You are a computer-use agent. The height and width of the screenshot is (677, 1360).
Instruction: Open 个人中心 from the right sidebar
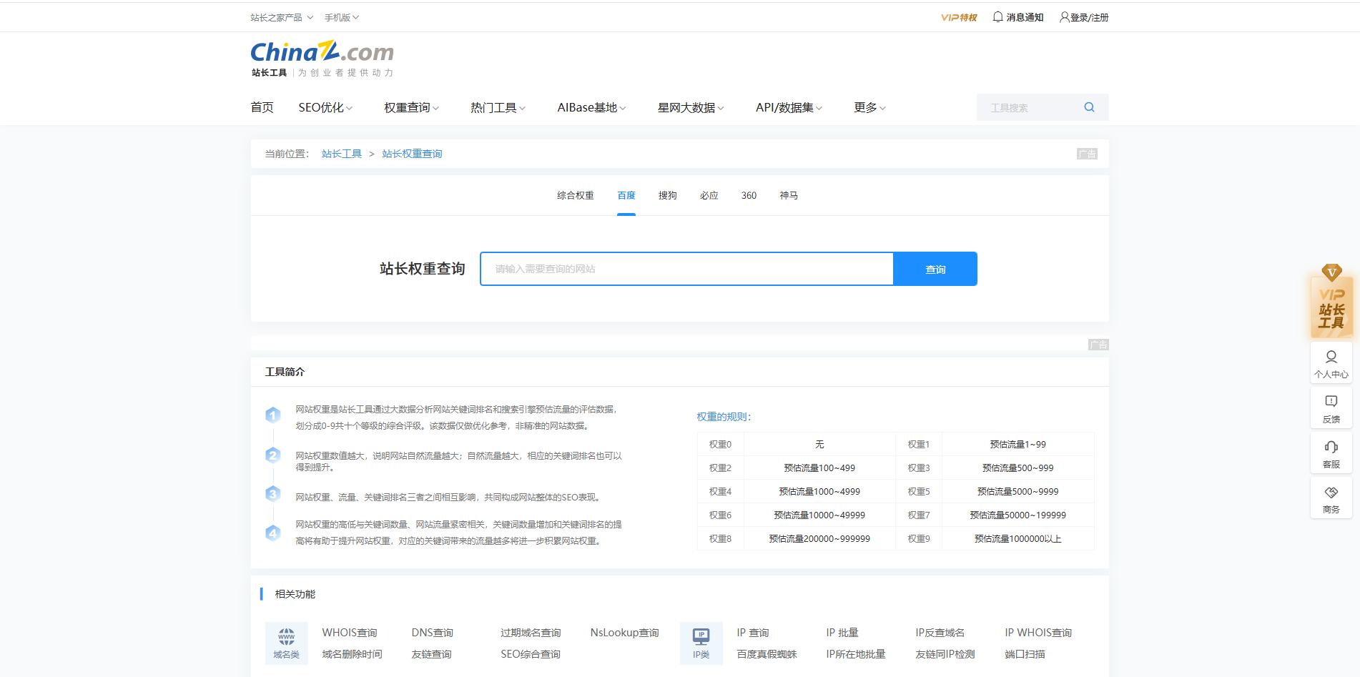1331,363
